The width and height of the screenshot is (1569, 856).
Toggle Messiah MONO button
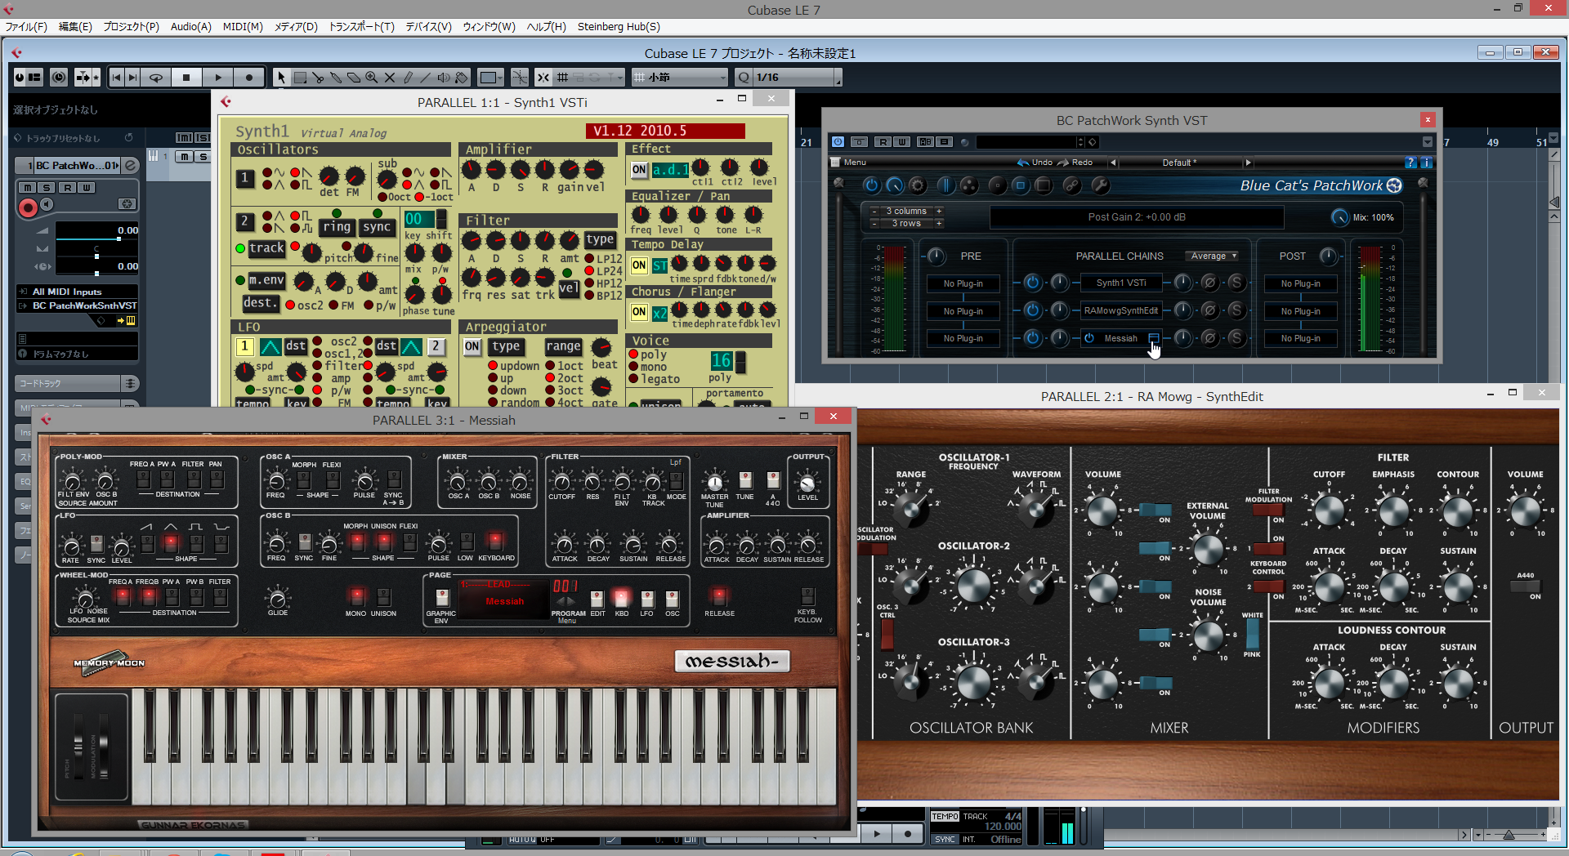356,596
